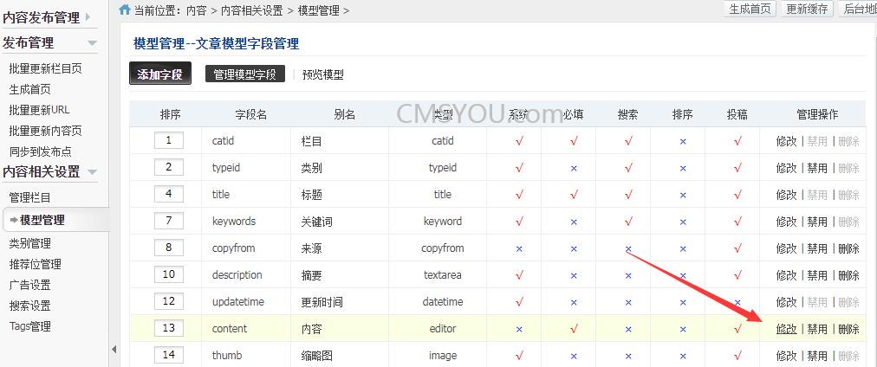This screenshot has height=367, width=877.
Task: Click 禁用 for the copyfrom field
Action: 817,248
